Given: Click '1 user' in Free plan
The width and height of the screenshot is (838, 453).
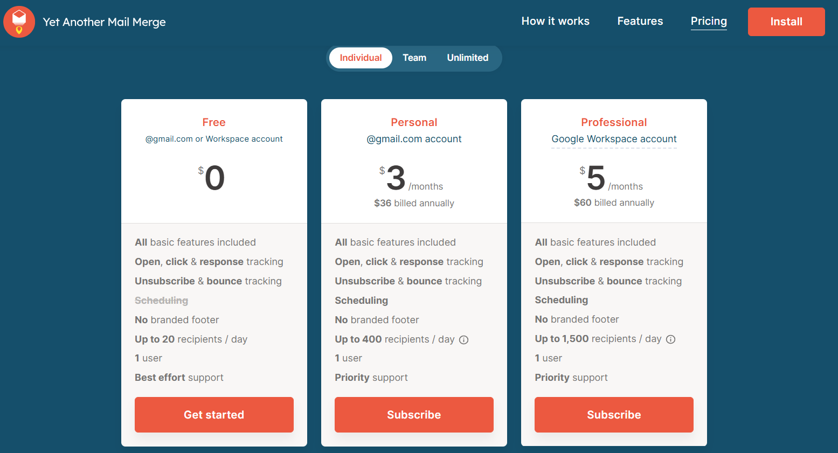Looking at the screenshot, I should 148,358.
